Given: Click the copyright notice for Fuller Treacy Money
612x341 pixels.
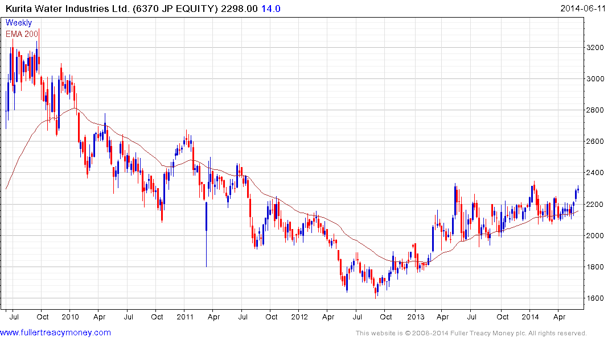Looking at the screenshot, I should pos(471,333).
